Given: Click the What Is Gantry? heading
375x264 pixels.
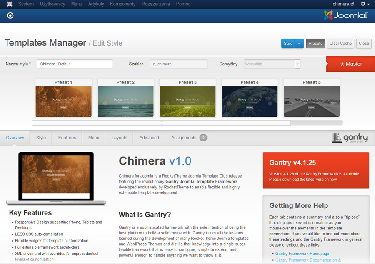Looking at the screenshot, I should click(145, 215).
